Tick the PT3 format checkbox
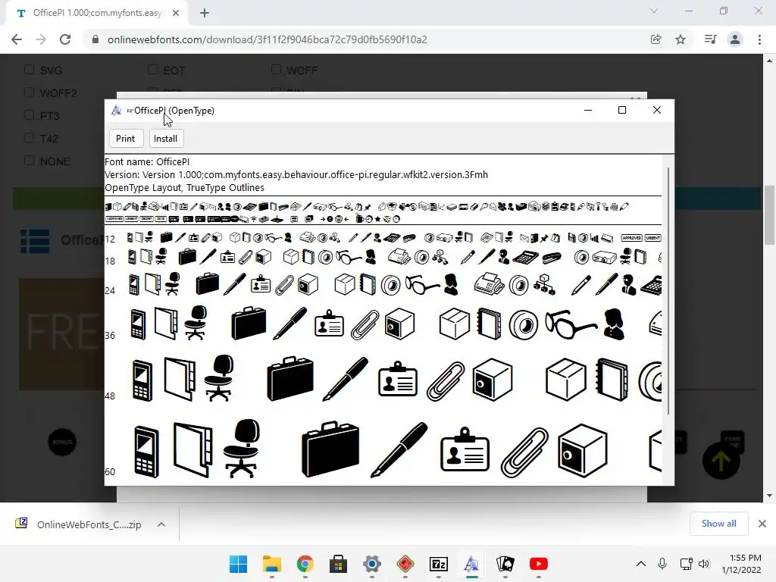Screen dimensions: 776x582 [30, 115]
